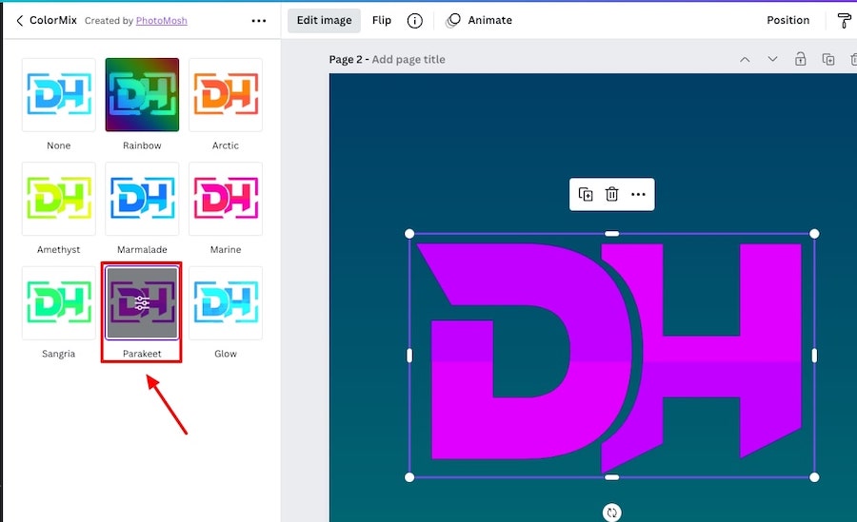Follow the PhotoMosh creator link
The width and height of the screenshot is (857, 522).
point(161,20)
